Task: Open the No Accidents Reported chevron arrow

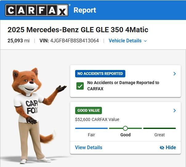Action: [x=175, y=74]
